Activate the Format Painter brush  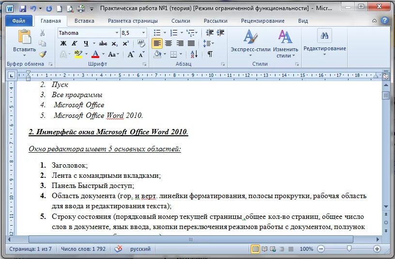(x=43, y=54)
